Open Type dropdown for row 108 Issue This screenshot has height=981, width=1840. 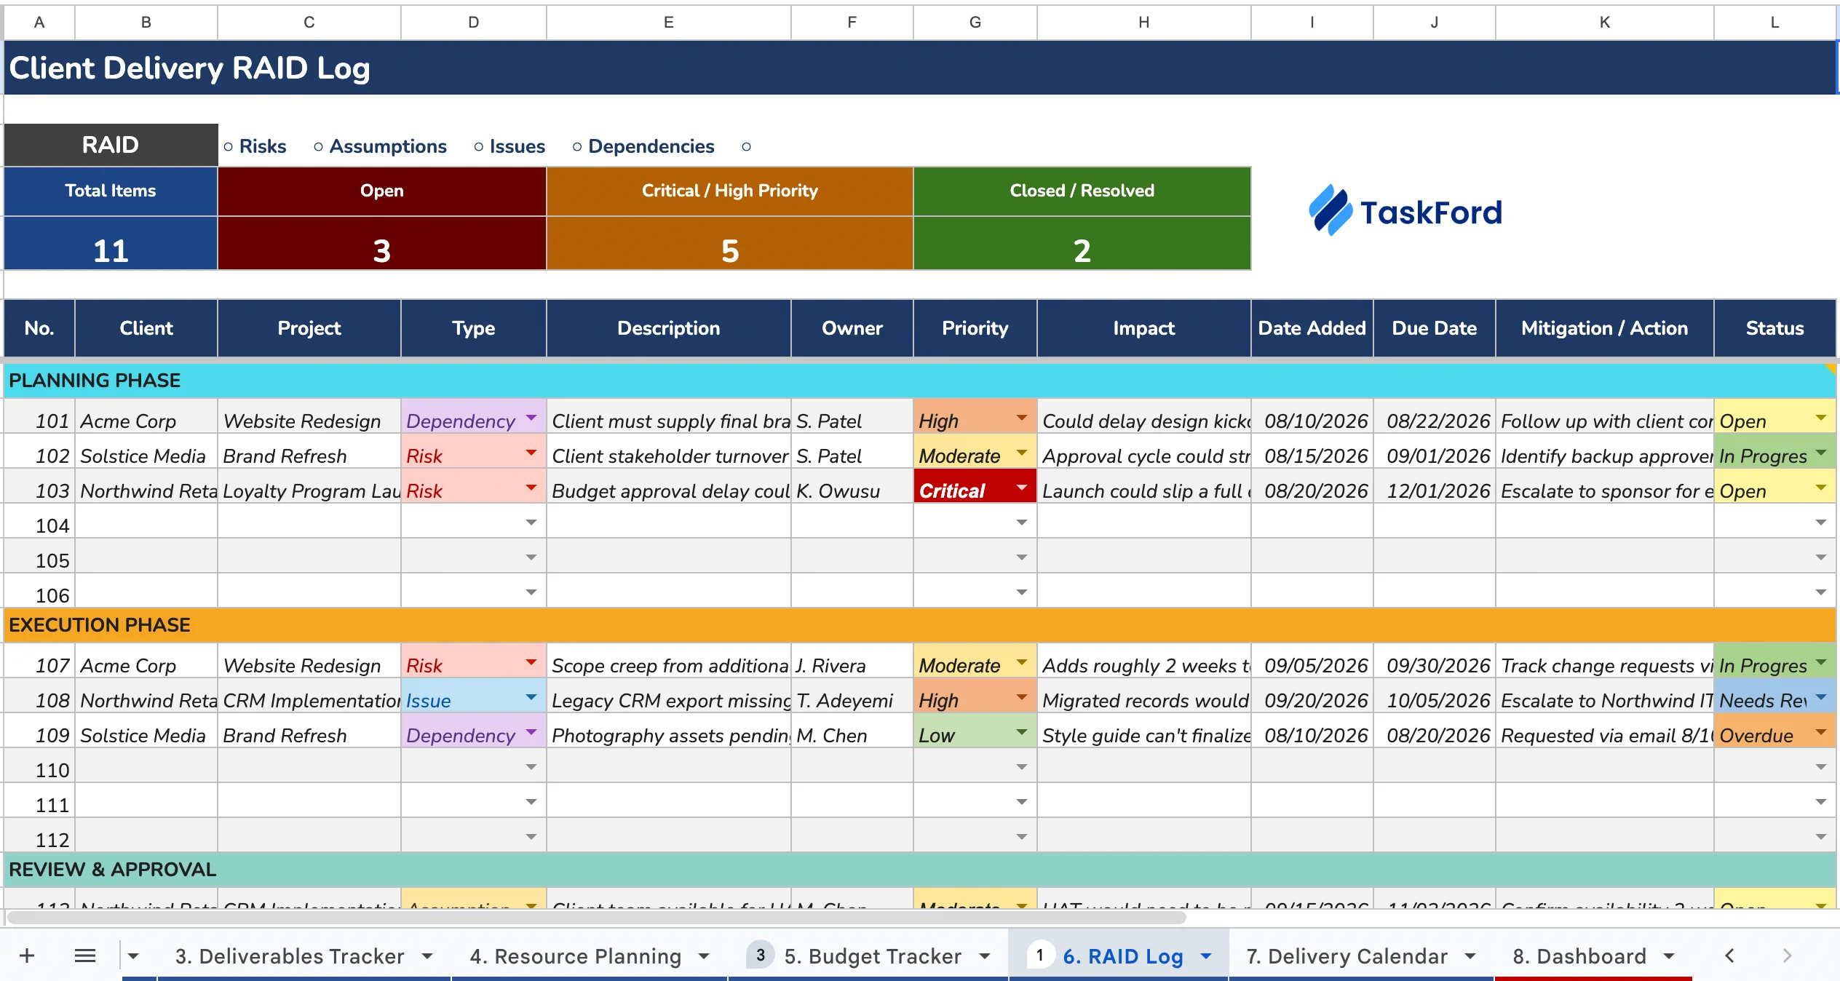531,697
